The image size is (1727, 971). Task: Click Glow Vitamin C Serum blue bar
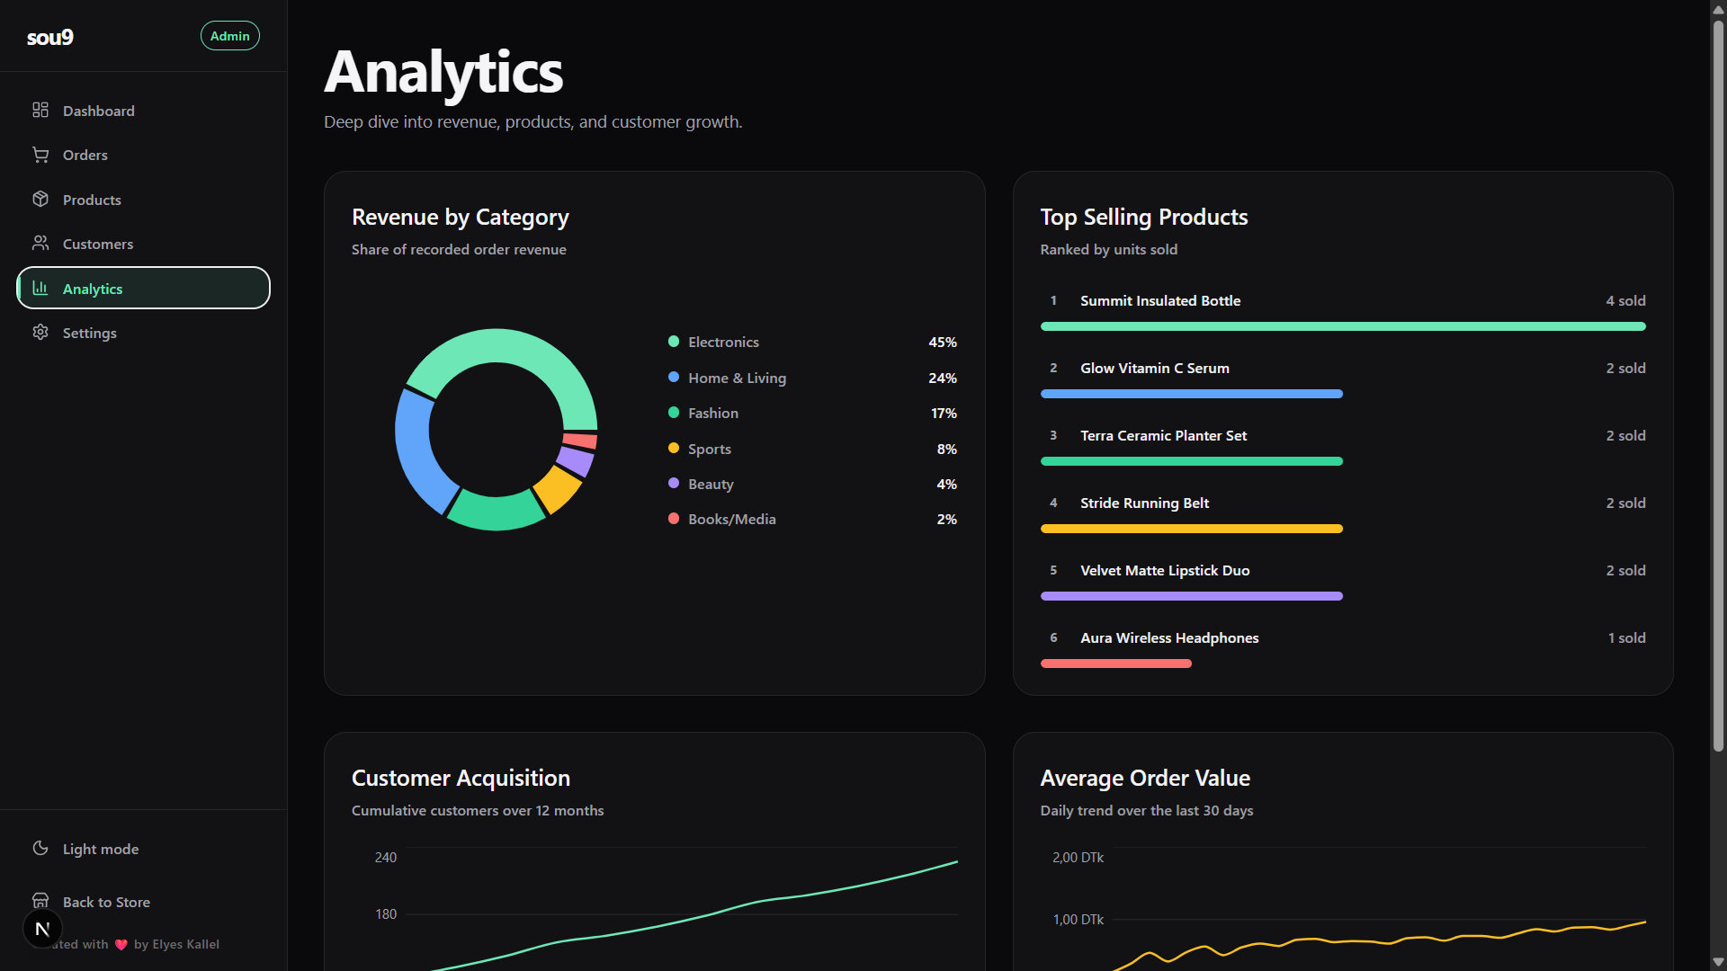1192,394
